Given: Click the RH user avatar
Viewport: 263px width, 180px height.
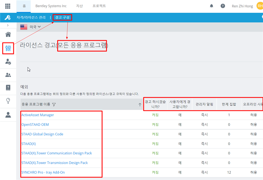Looking at the screenshot, I should pyautogui.click(x=260, y=6).
